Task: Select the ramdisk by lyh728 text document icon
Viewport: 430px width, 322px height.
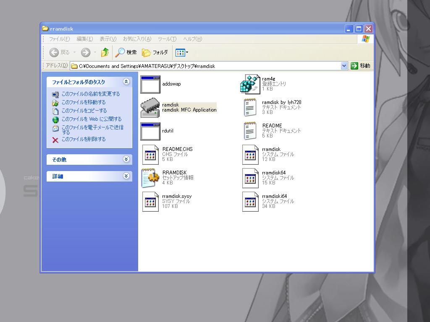Action: coord(250,108)
